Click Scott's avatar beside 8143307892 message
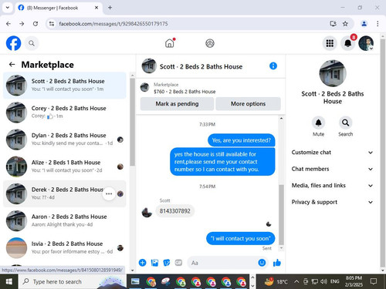This screenshot has width=386, height=289. (x=147, y=212)
